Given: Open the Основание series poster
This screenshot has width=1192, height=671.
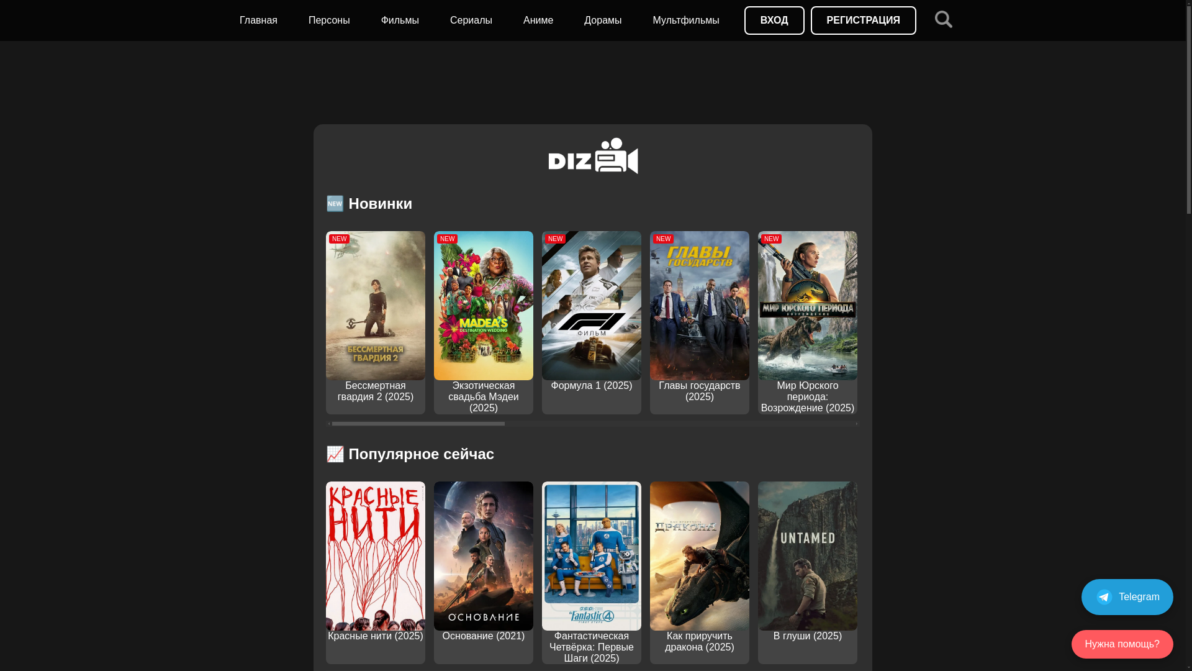Looking at the screenshot, I should pos(484,556).
